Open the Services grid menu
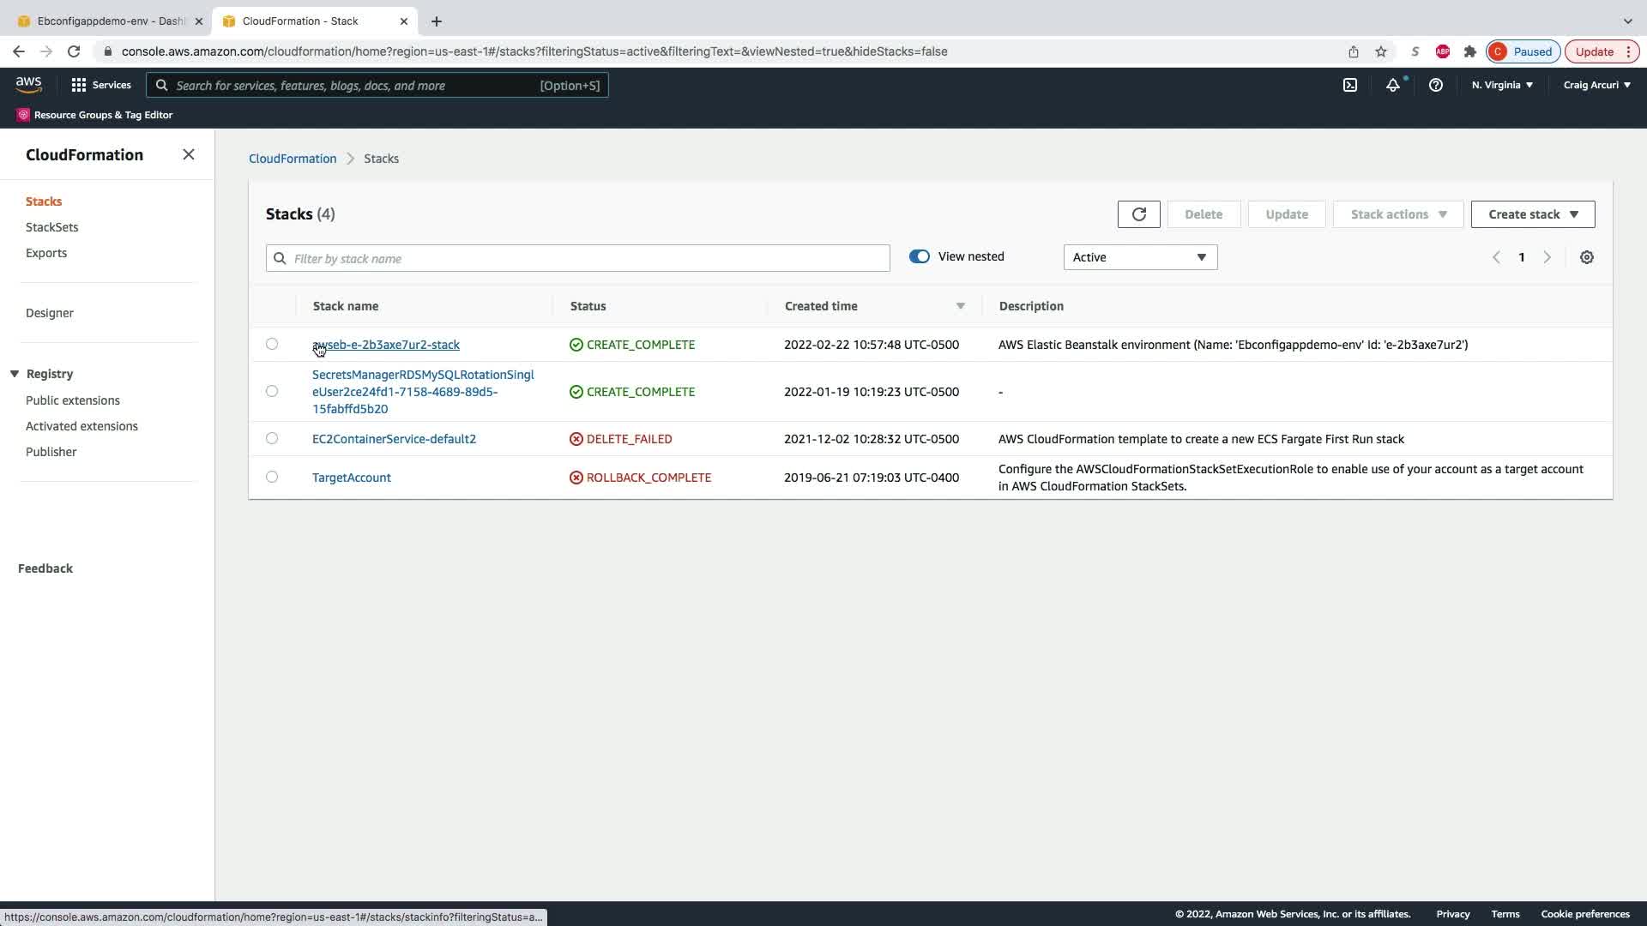 (x=100, y=85)
